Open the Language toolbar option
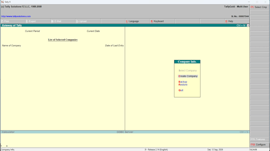270x151 pixels. (138, 21)
